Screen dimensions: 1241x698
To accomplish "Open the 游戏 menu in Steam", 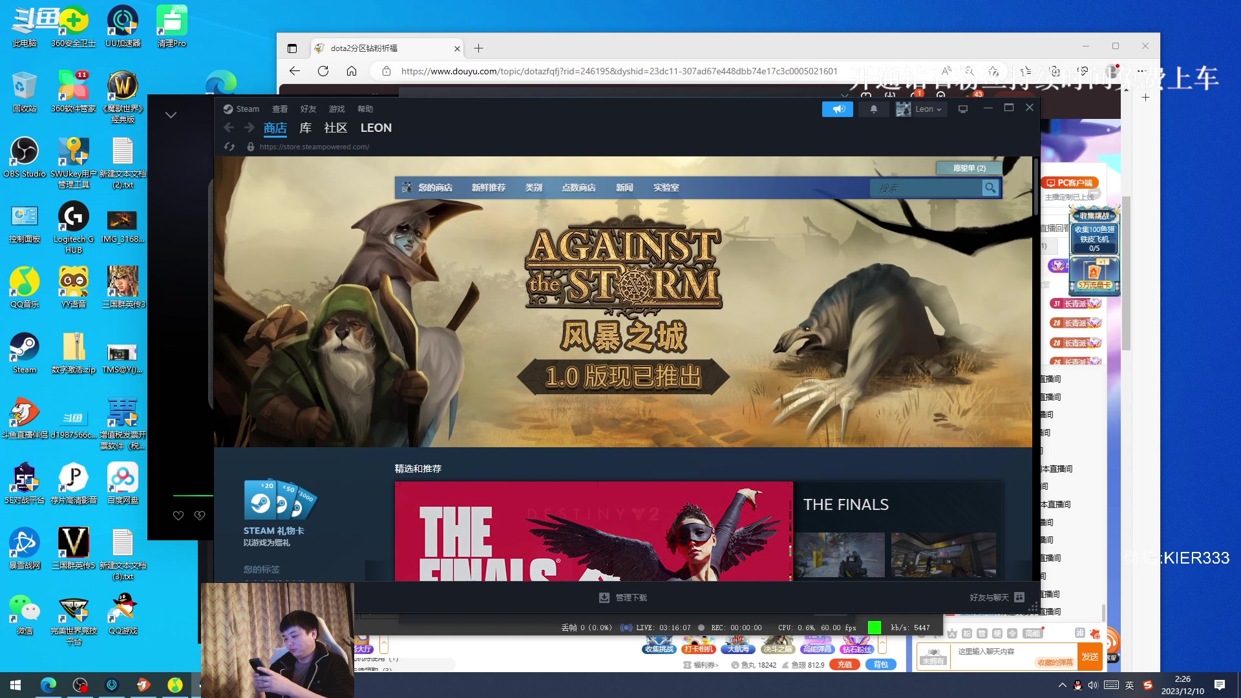I will click(336, 109).
